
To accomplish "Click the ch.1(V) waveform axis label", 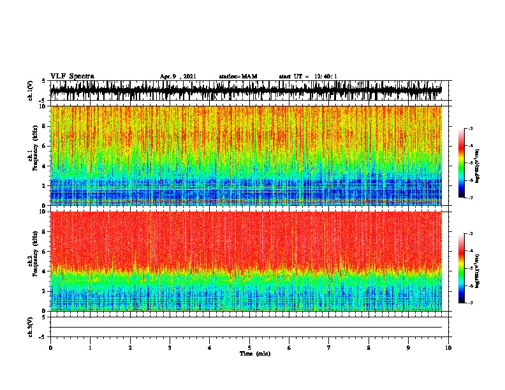I will pos(30,90).
